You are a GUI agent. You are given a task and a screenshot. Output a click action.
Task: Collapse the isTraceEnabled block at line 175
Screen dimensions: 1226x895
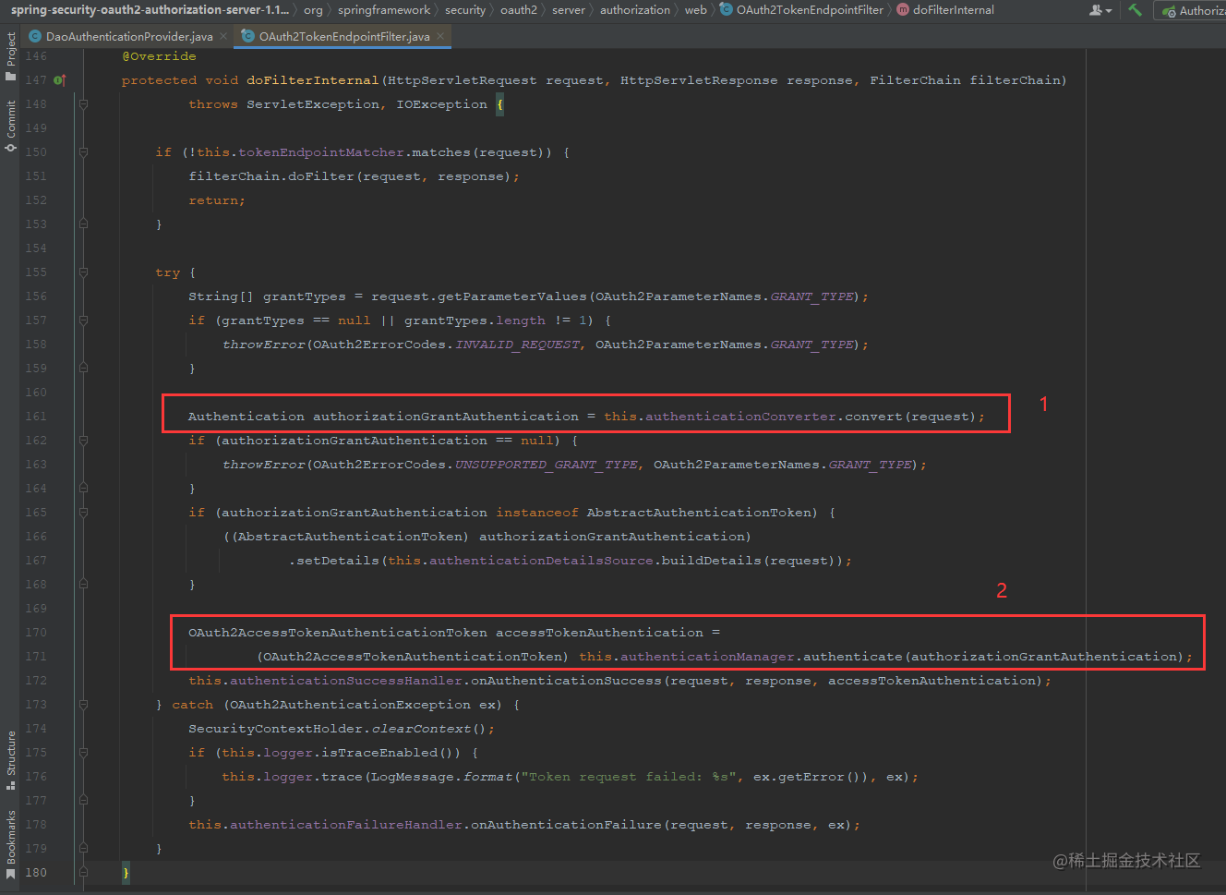(83, 753)
